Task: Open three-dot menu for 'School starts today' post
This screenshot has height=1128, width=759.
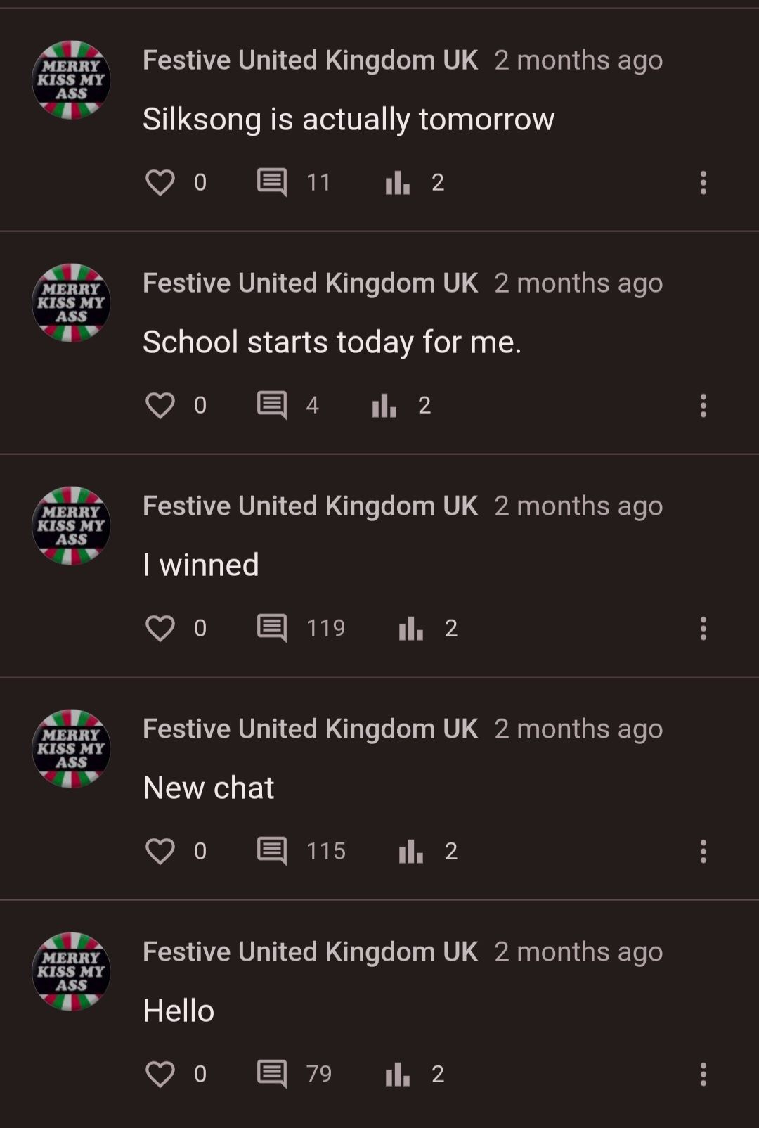Action: [x=703, y=405]
